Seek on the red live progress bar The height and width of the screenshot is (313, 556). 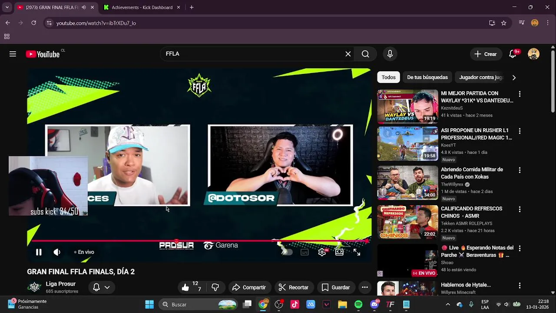[x=199, y=240]
